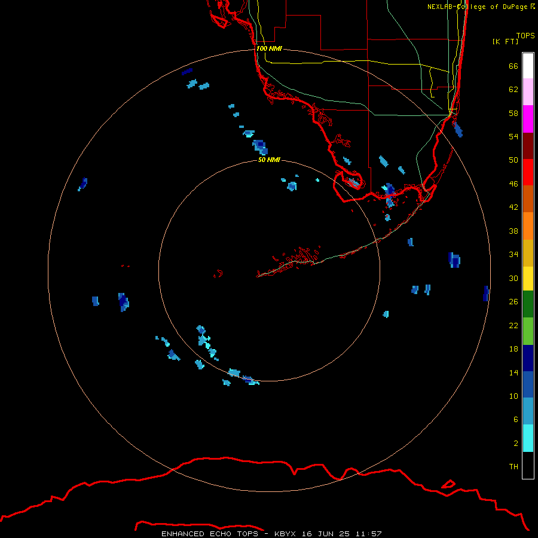
Task: Click the "6" legend value
Action: [516, 420]
